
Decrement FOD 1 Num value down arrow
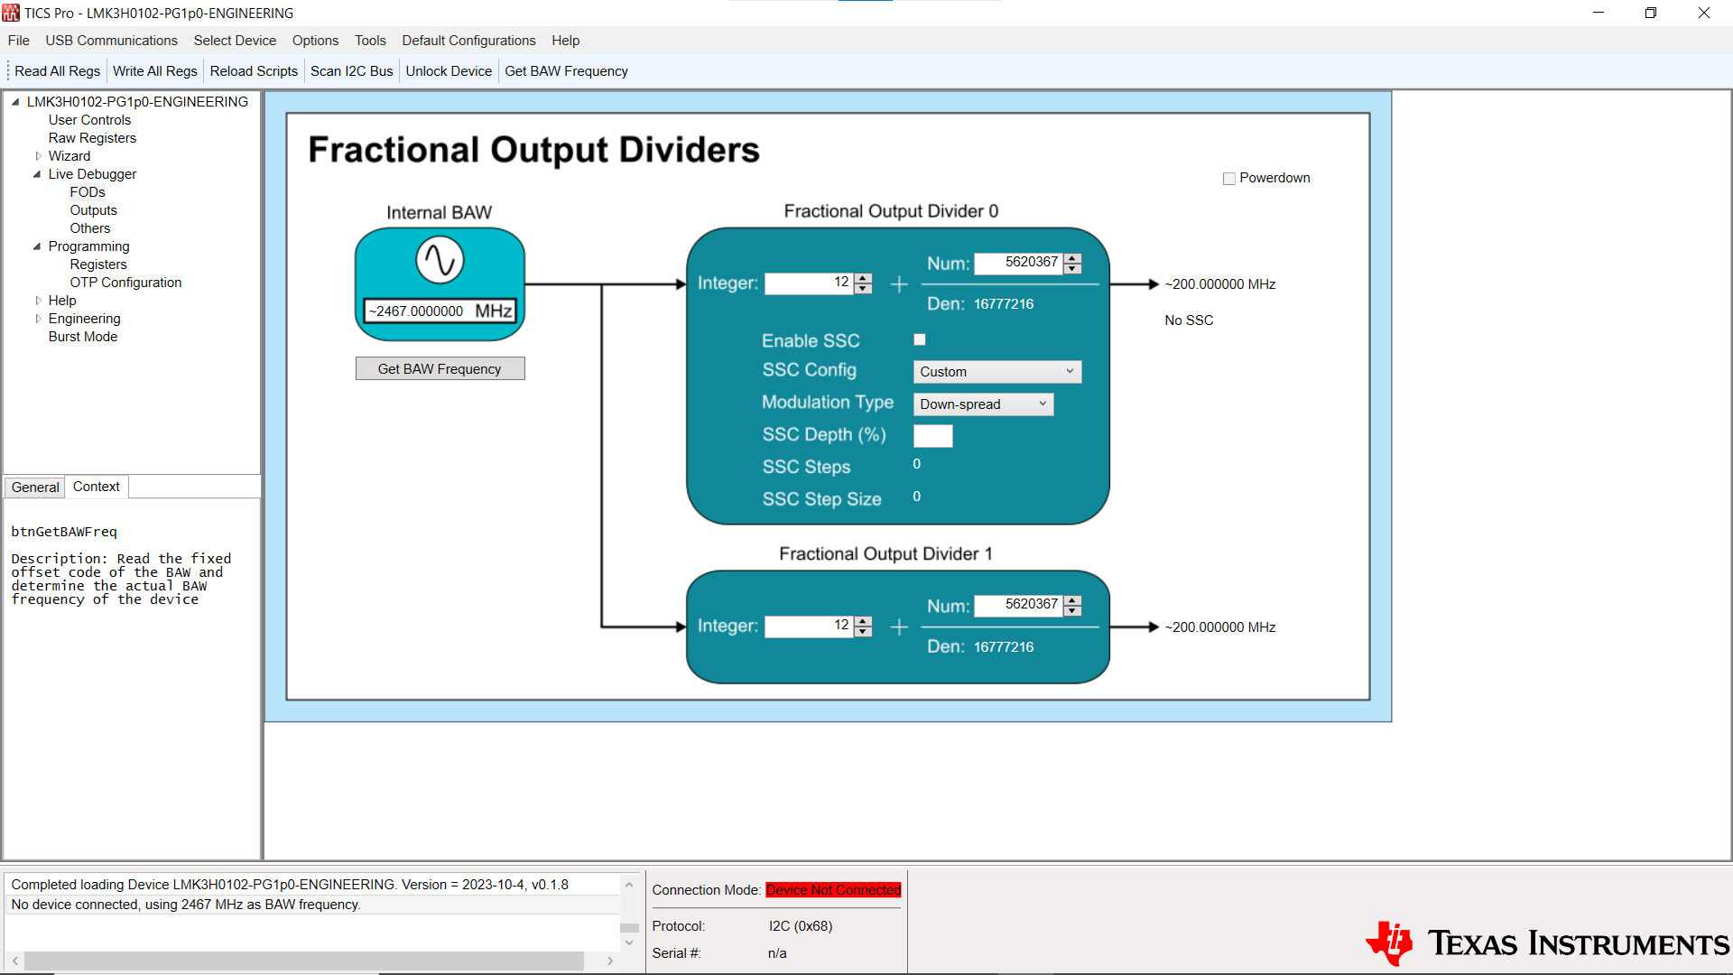coord(1072,611)
